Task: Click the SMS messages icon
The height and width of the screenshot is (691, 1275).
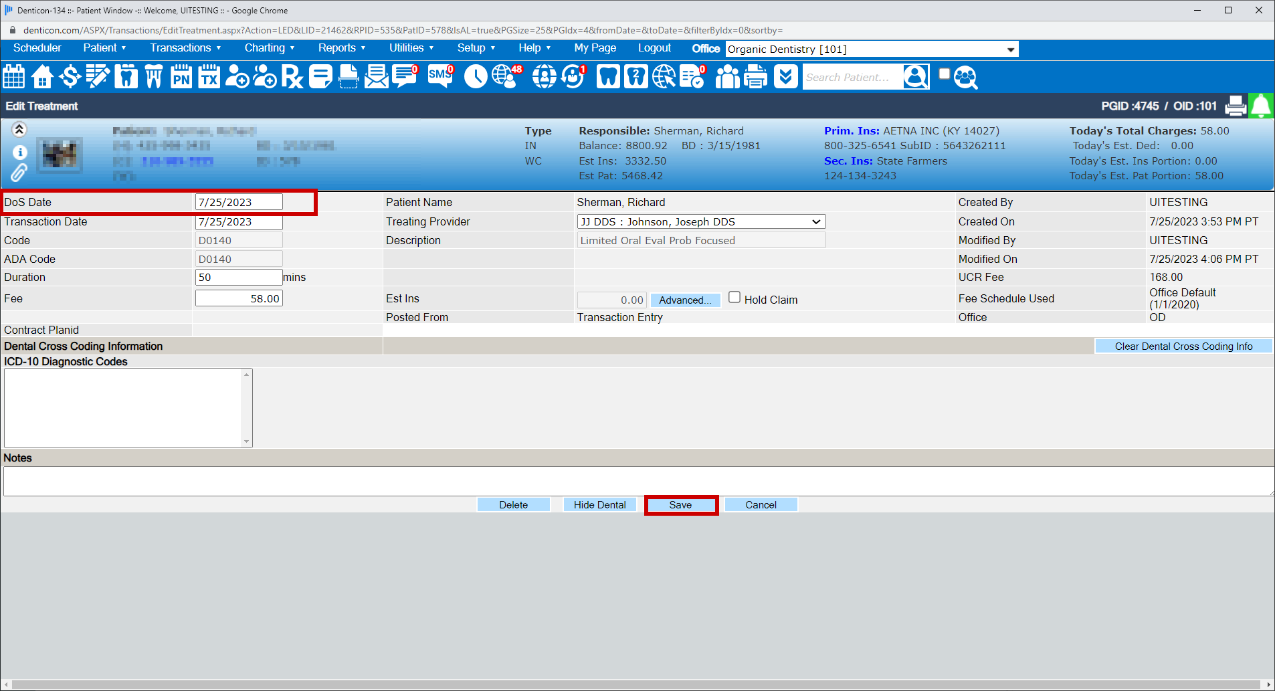Action: 440,76
